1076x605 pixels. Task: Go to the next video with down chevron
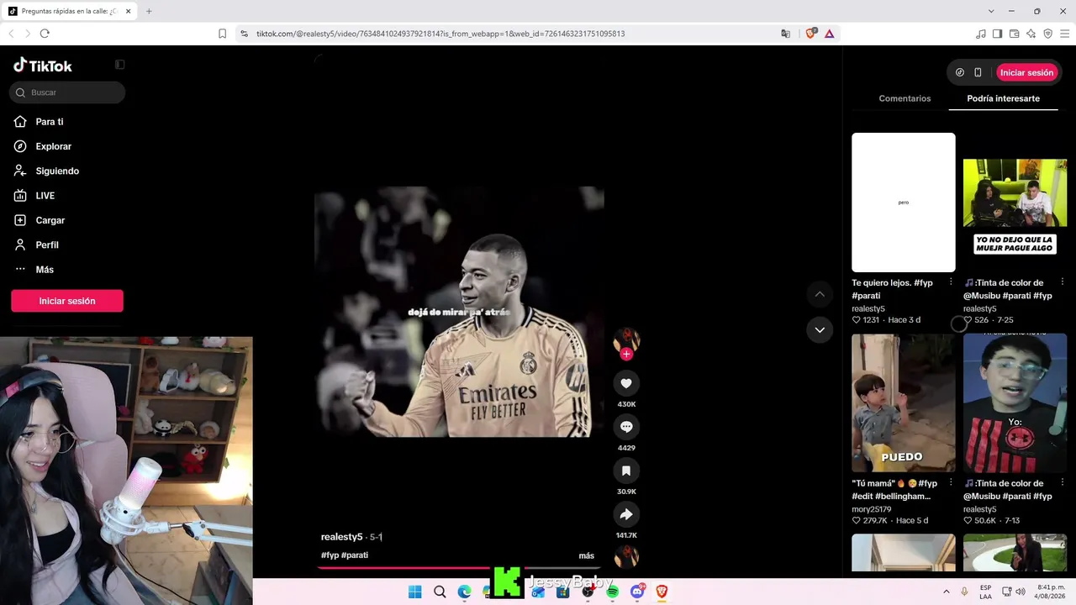pos(820,330)
